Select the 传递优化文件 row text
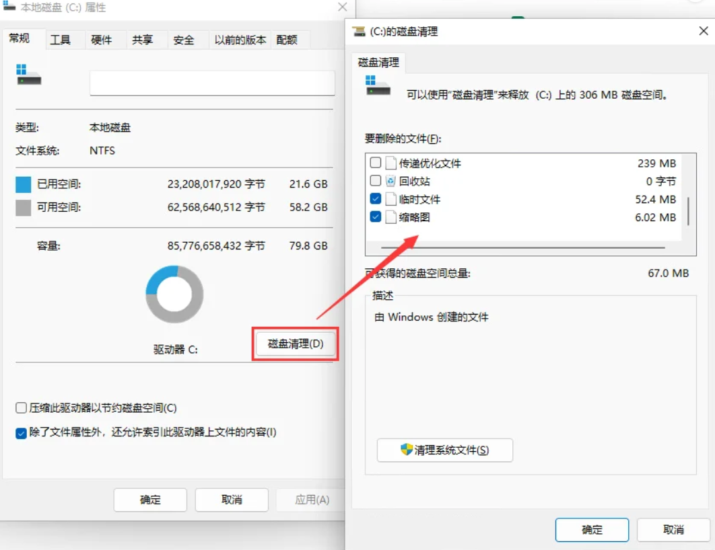Screen dimensions: 715x550 (x=430, y=163)
